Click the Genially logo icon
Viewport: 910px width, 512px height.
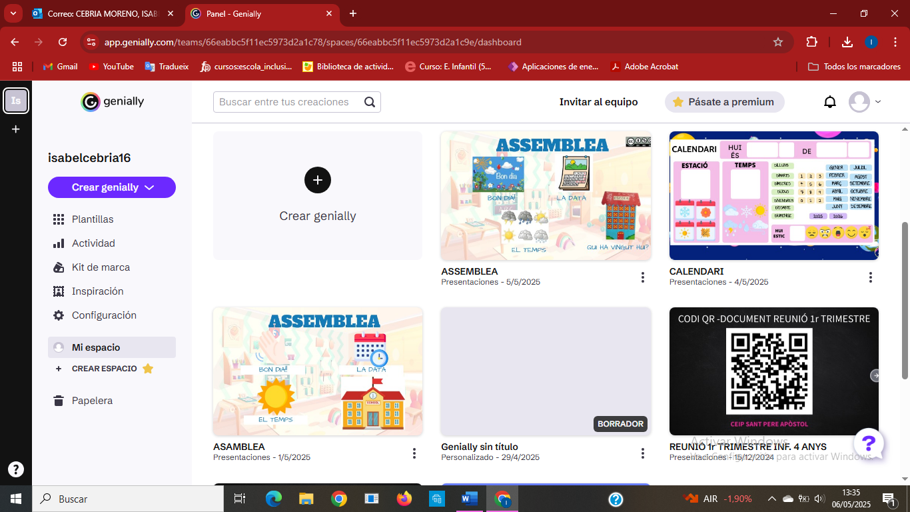(90, 102)
